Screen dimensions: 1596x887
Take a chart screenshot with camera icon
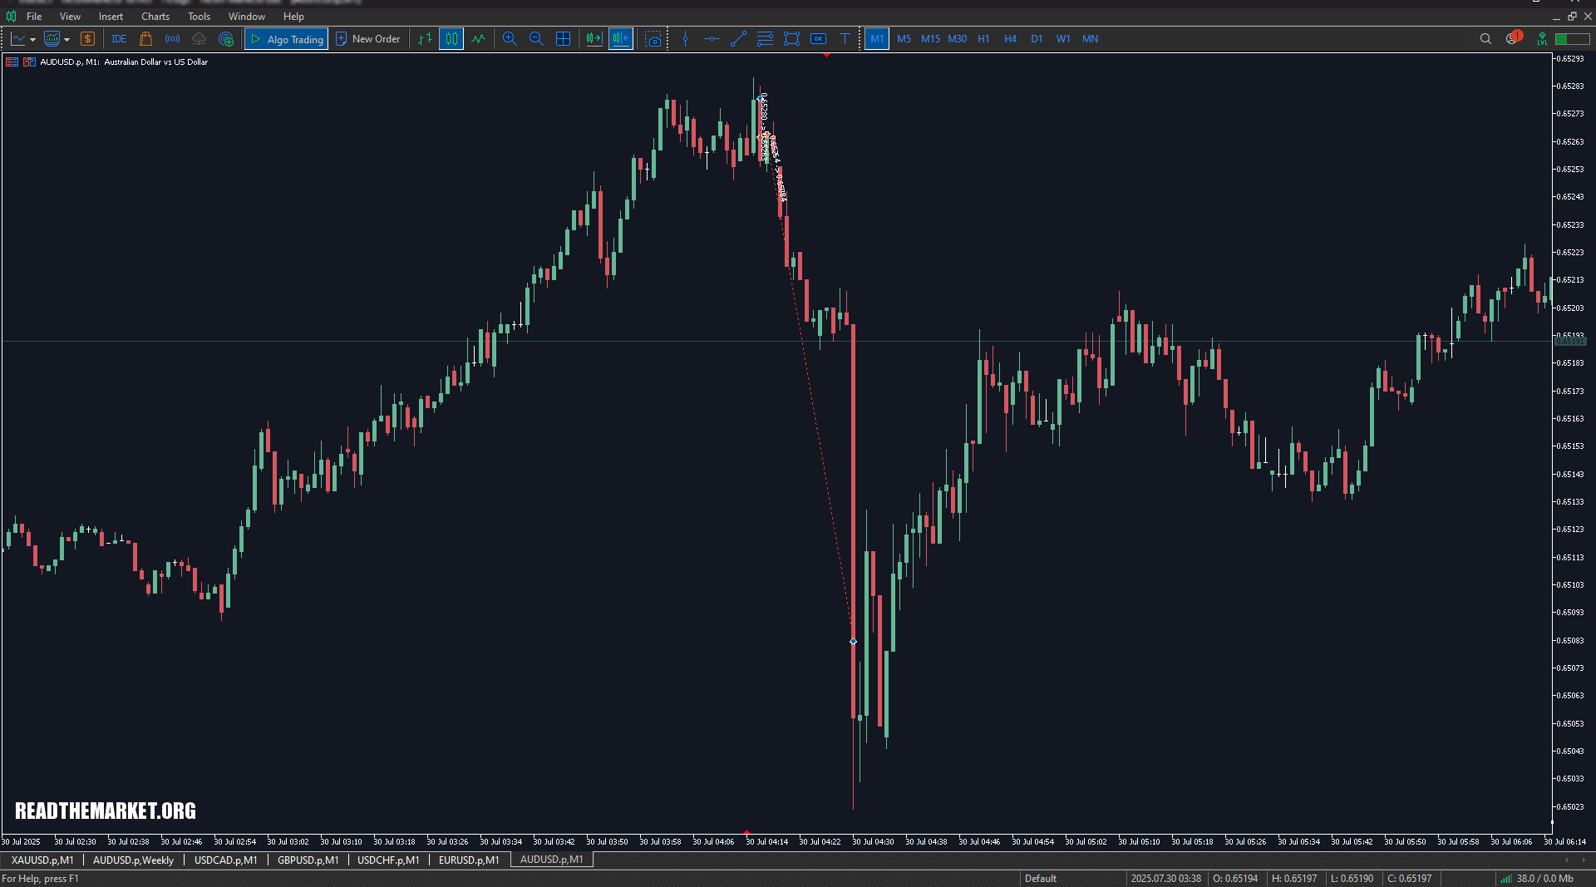pos(653,39)
